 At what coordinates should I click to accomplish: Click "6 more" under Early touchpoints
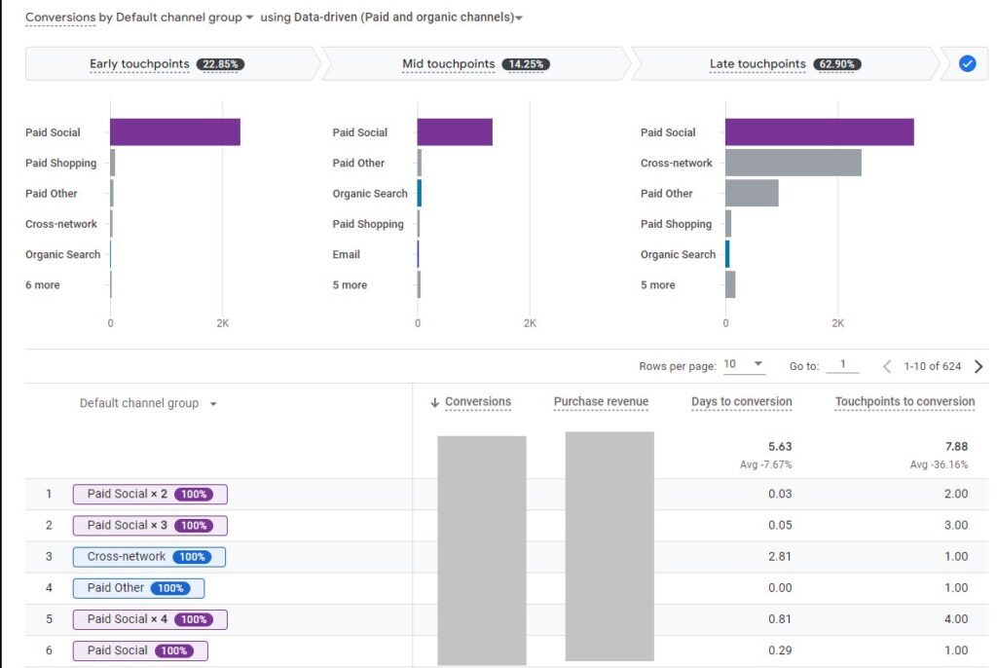(42, 285)
